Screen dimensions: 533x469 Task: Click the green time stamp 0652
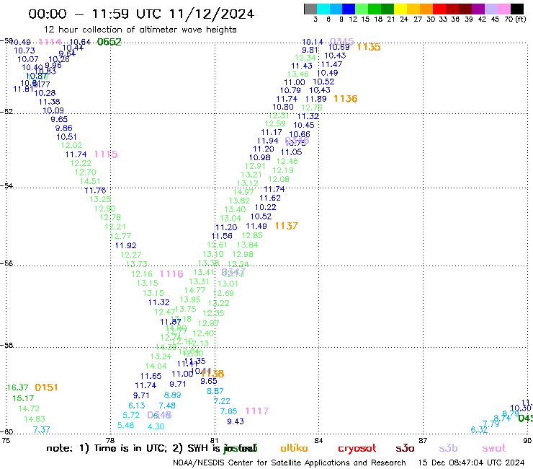click(x=109, y=42)
